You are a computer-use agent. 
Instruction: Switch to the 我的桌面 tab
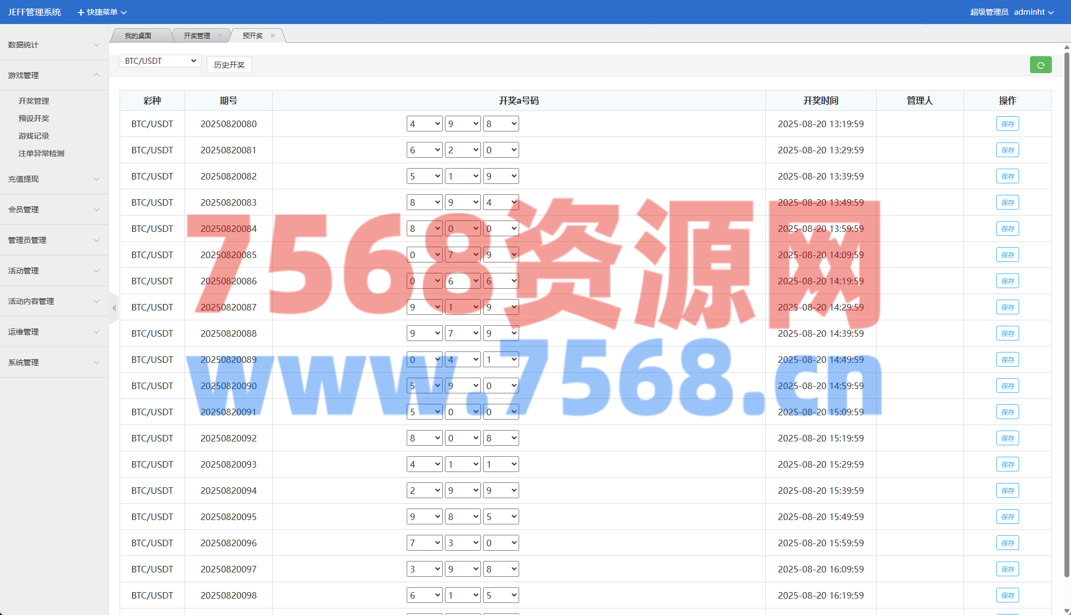coord(138,36)
